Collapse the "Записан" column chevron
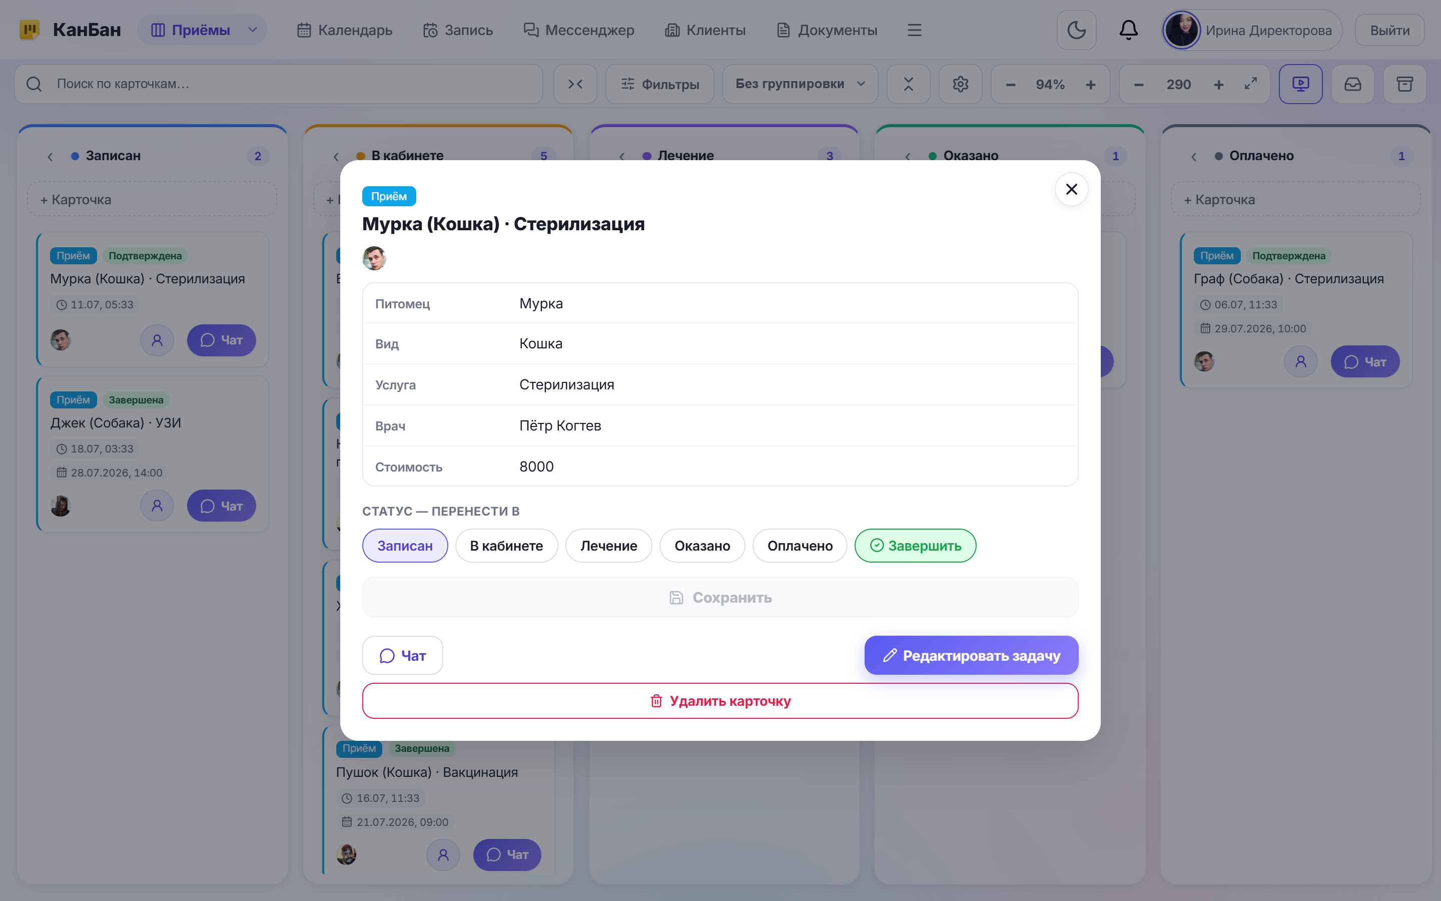 [50, 156]
